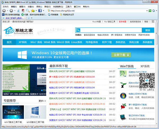
Task: Click the green 立即下载 banner button
Action: pyautogui.click(x=121, y=55)
